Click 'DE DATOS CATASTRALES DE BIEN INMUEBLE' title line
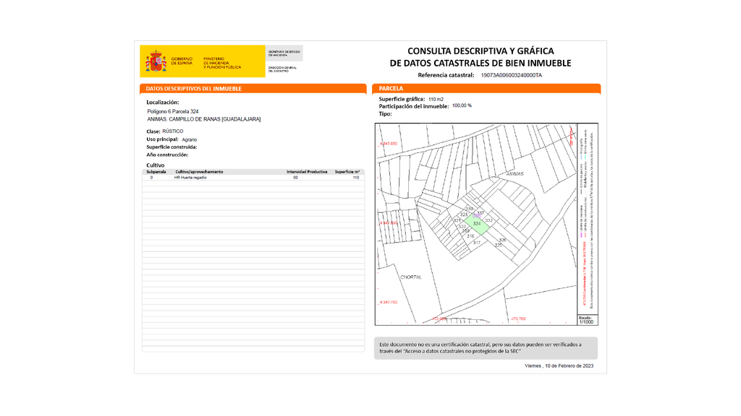 point(480,64)
